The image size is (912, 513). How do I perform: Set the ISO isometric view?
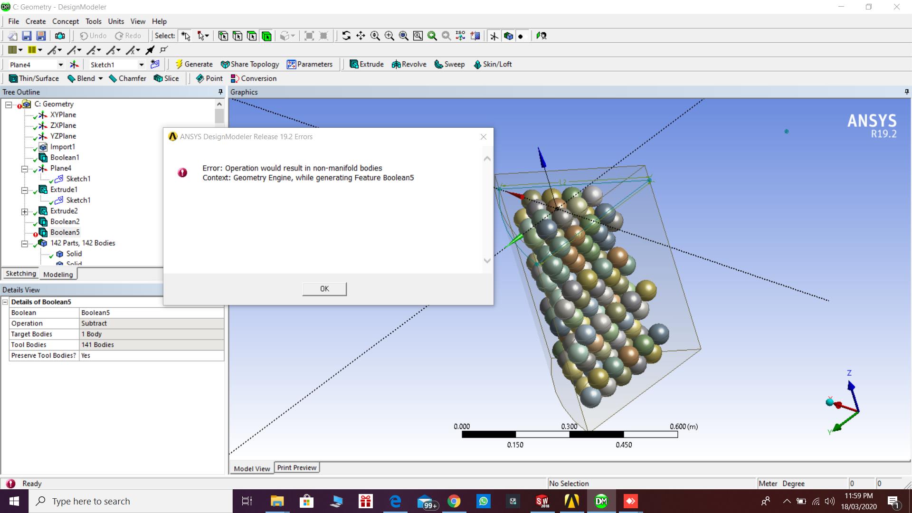[x=460, y=36]
